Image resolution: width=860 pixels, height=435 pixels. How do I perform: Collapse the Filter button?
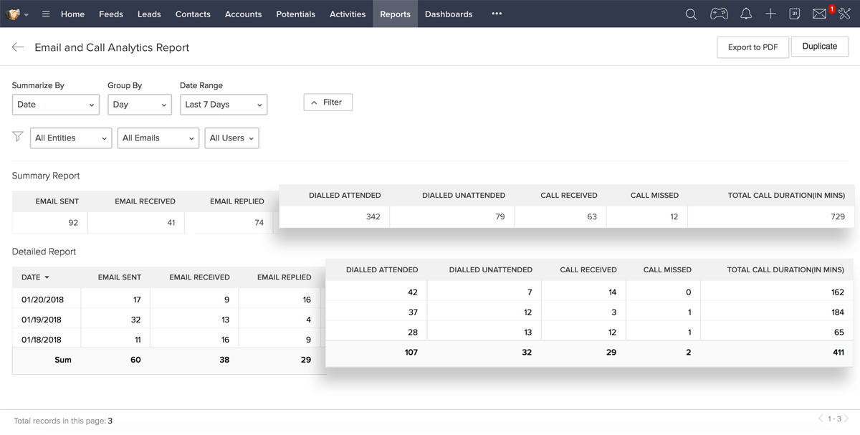tap(328, 102)
